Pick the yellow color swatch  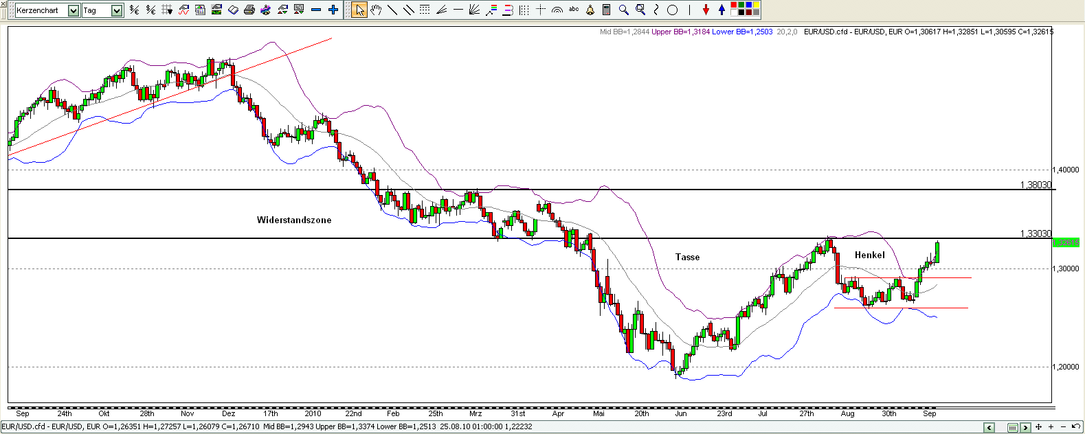[757, 5]
